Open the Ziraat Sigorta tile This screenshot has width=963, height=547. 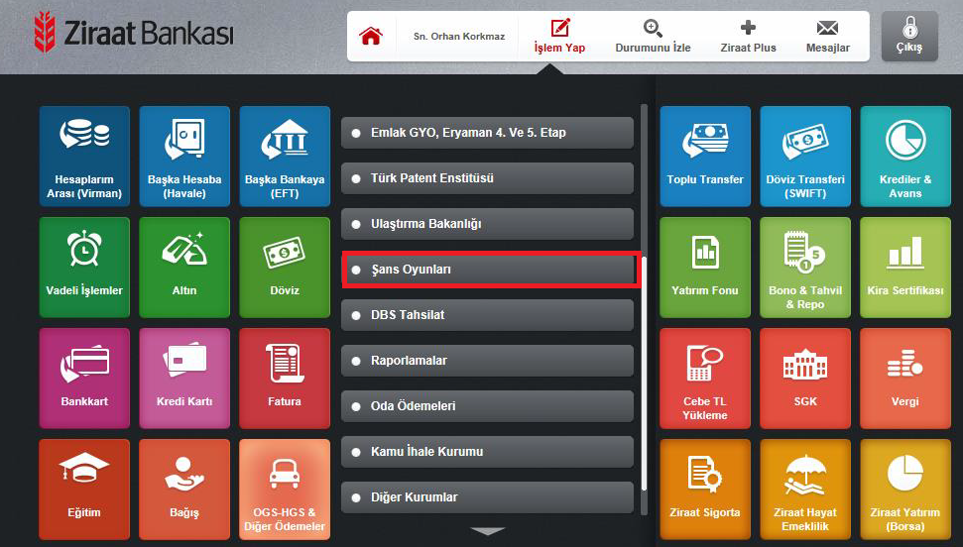point(705,490)
